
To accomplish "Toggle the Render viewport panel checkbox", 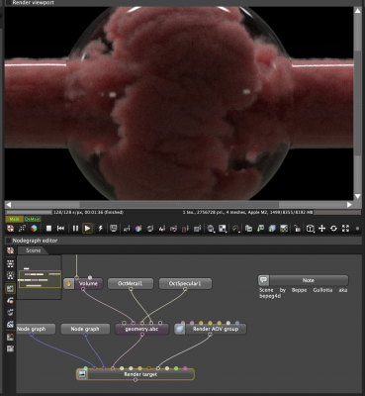I will [9, 3].
